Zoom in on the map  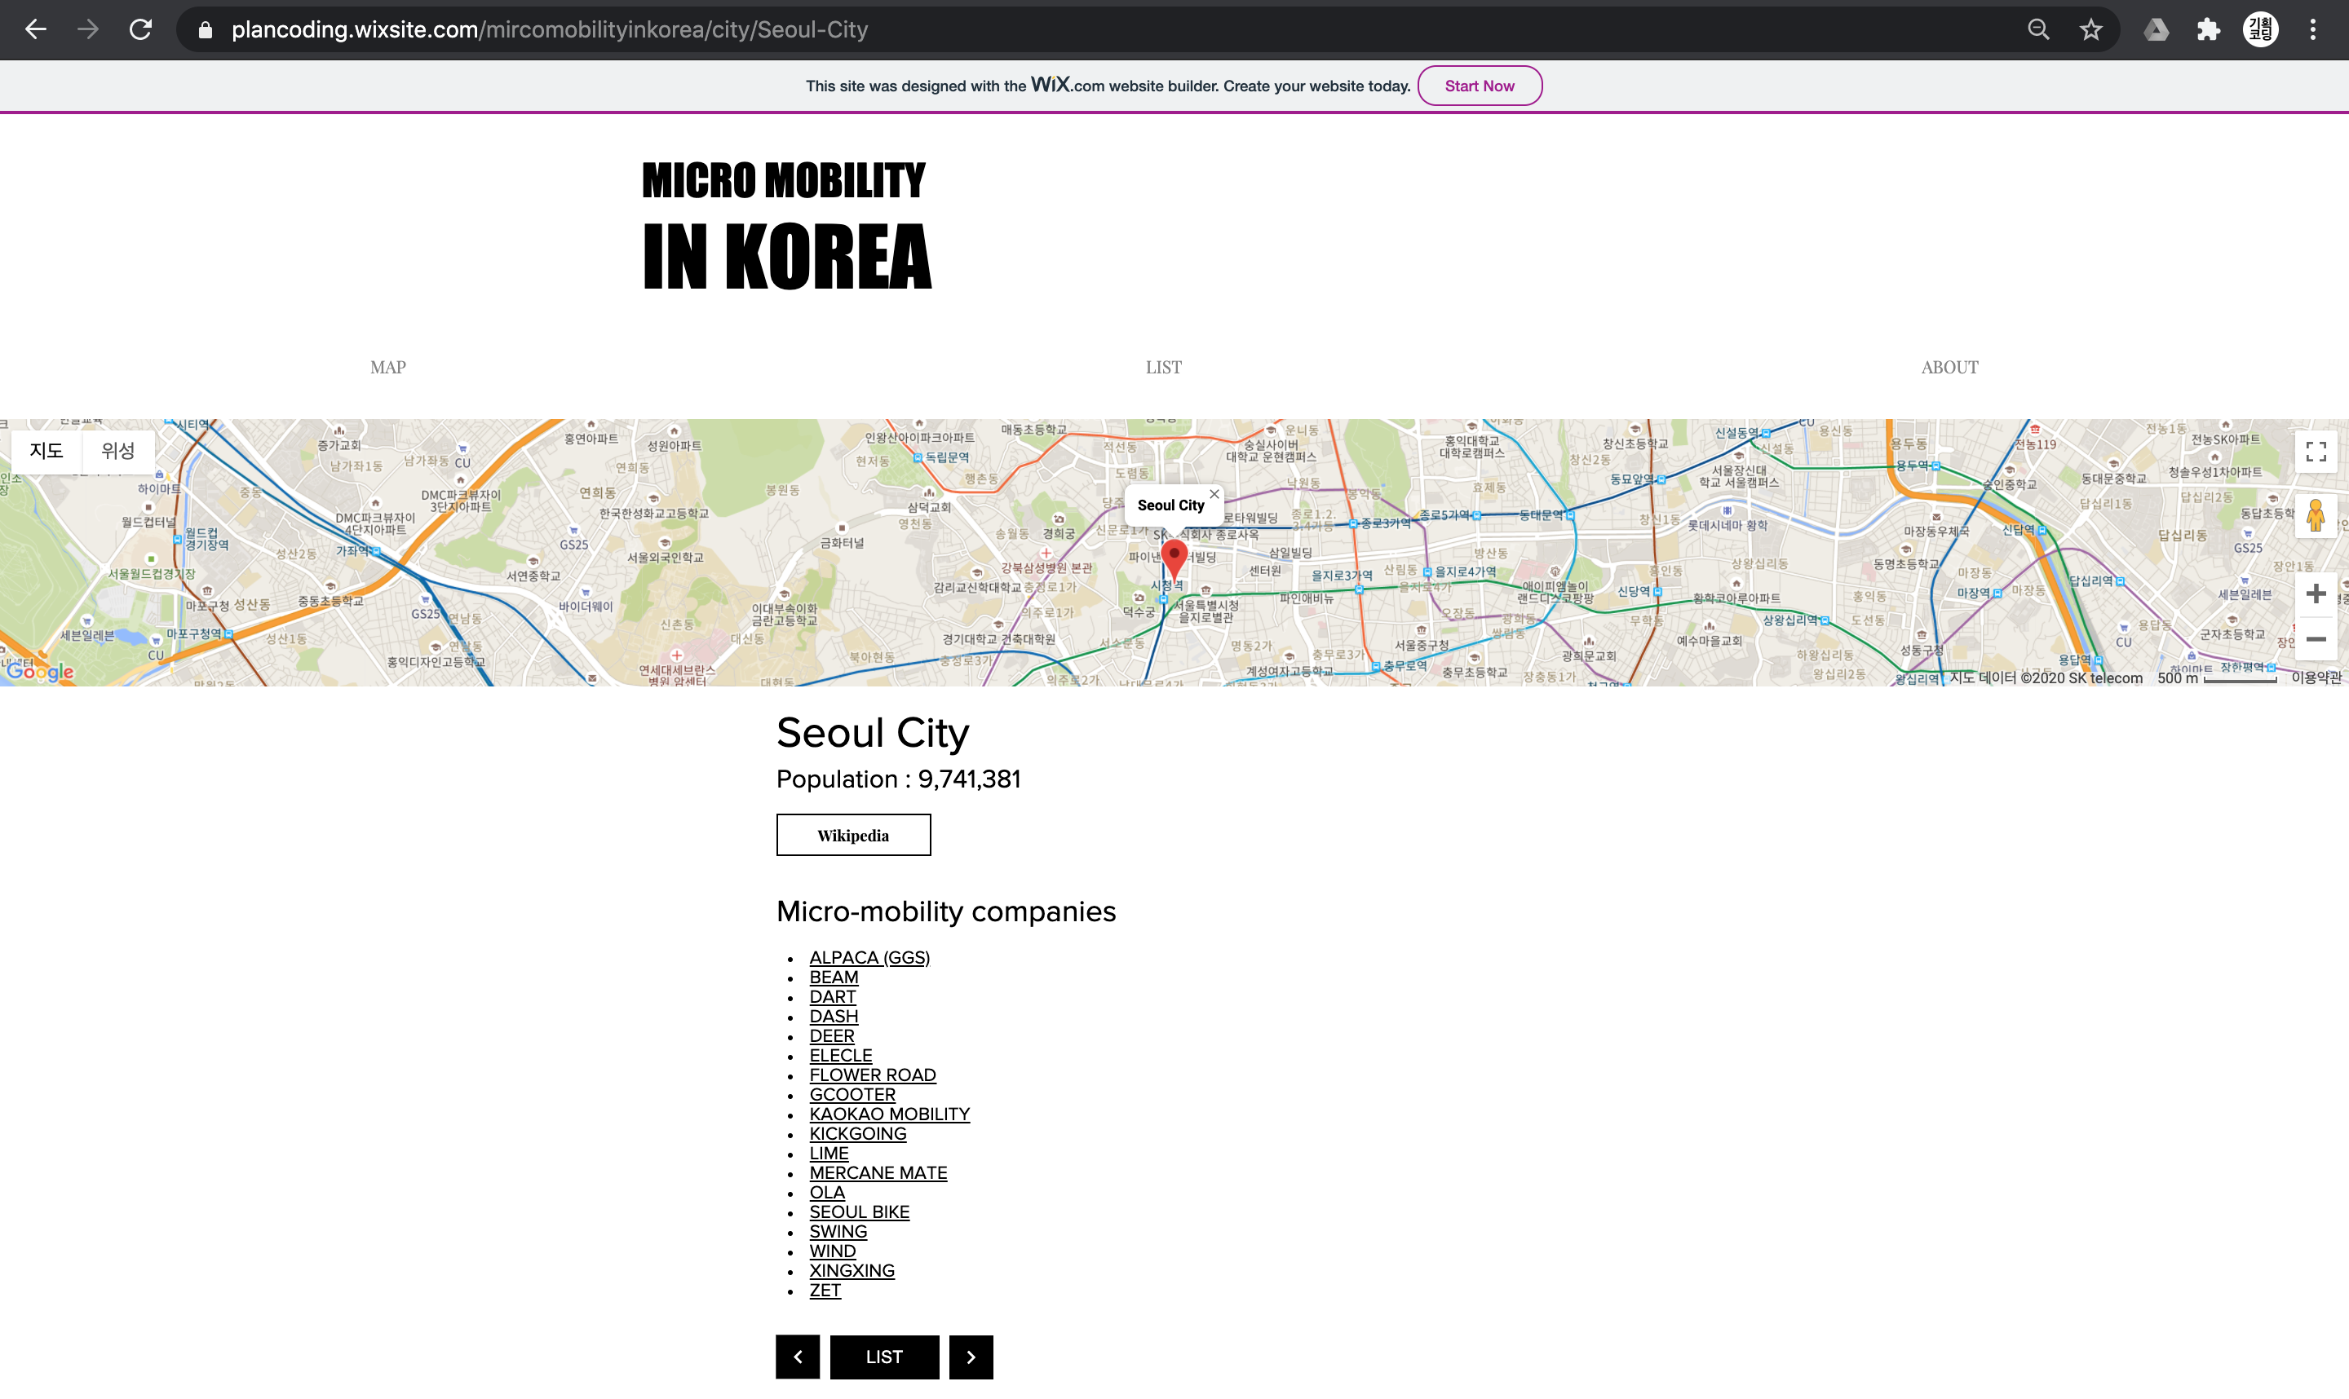[2315, 594]
